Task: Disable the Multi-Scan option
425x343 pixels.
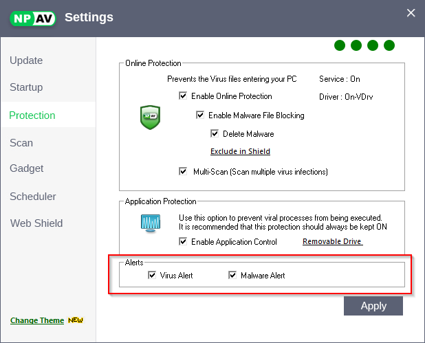Action: 183,171
